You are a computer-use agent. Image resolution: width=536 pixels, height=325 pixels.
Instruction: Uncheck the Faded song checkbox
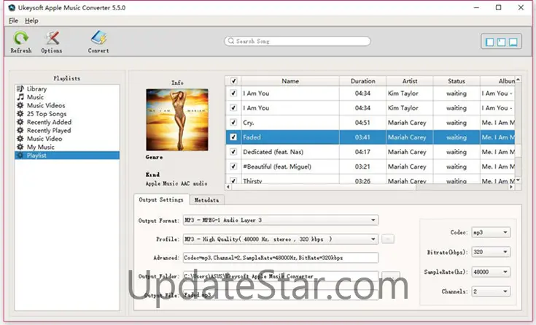point(233,137)
